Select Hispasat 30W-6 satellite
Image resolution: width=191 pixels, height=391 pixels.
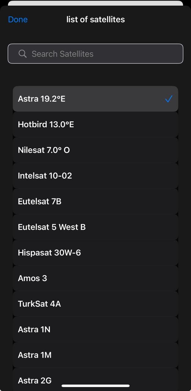(x=49, y=253)
